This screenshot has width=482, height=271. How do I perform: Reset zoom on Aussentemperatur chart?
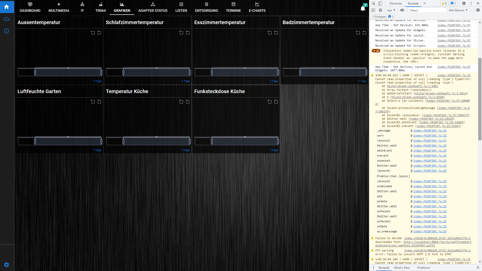point(99,33)
